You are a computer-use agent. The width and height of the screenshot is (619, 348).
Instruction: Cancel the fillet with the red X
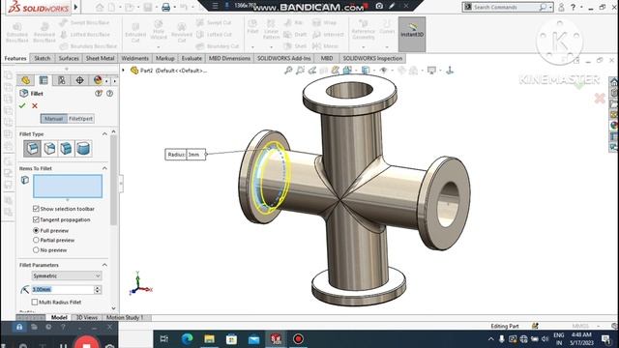pos(35,105)
